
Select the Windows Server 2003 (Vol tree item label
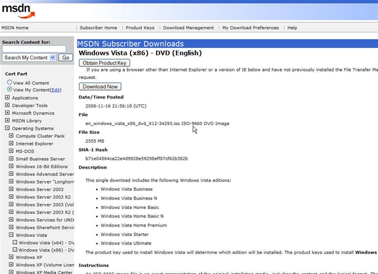[45, 205]
